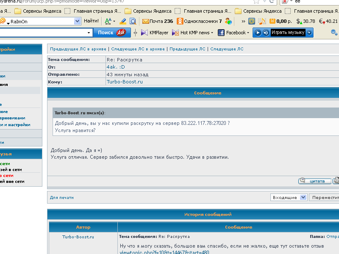The image size is (339, 254).
Task: Go to Предыдущее ЛС
Action: (x=187, y=49)
